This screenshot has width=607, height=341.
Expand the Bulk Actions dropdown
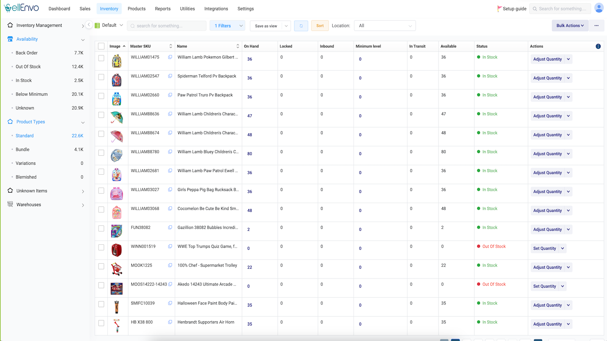[570, 26]
